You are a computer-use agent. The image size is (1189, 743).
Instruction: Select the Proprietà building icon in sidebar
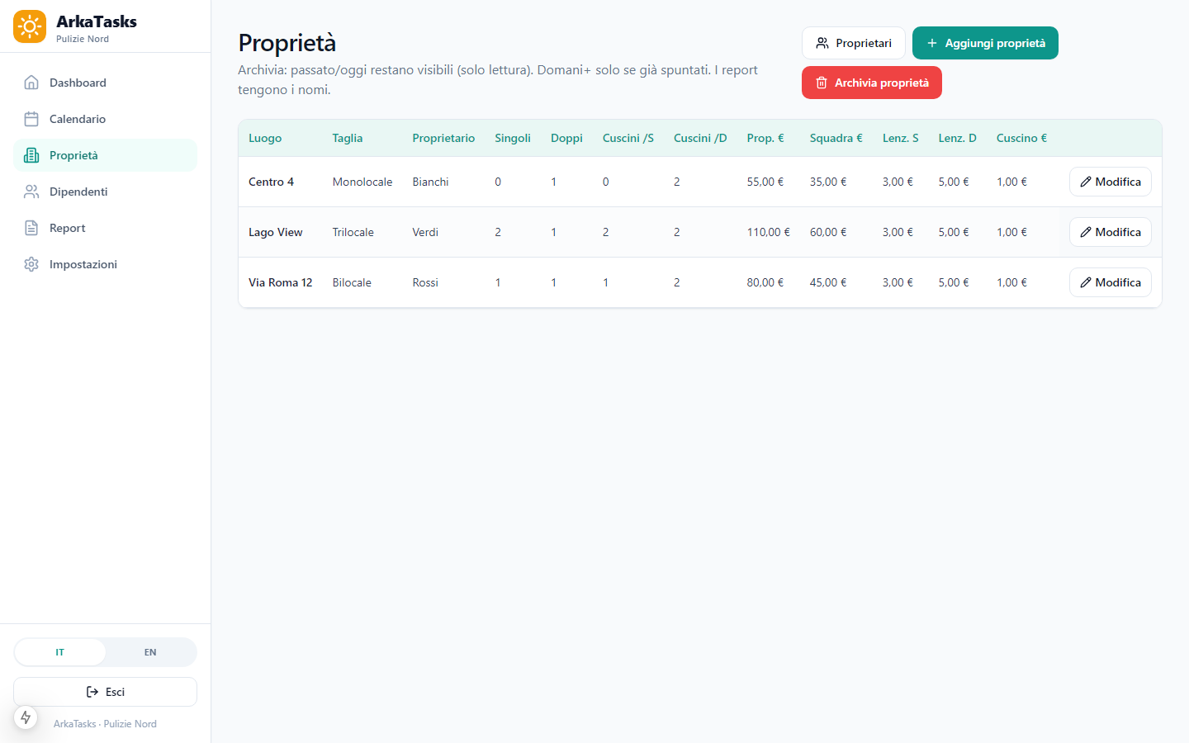tap(31, 155)
